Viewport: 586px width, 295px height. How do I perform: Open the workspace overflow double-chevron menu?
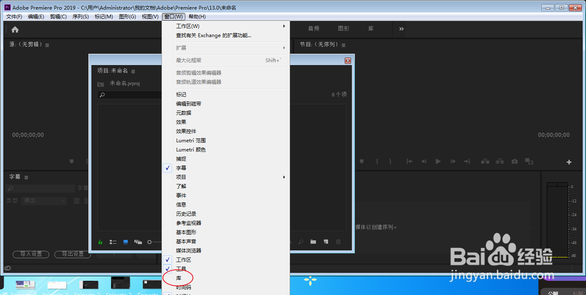pos(401,29)
